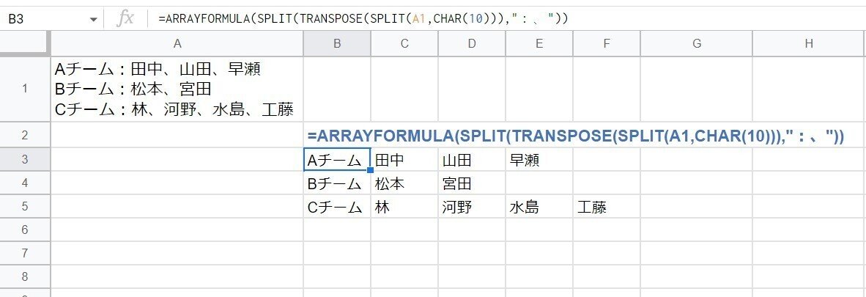Viewport: 866px width, 297px height.
Task: Select cell with 工藤
Action: [607, 207]
